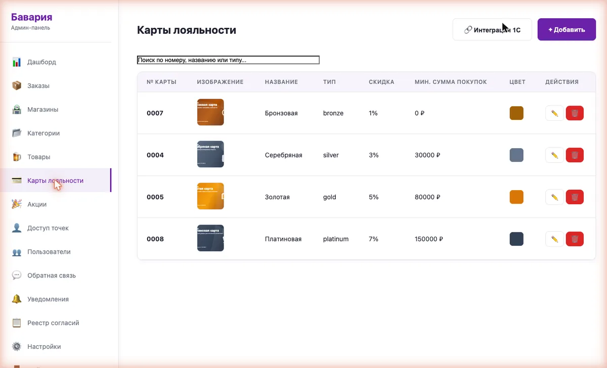Viewport: 607px width, 368px height.
Task: Open the Магазины menu item
Action: pos(56,110)
